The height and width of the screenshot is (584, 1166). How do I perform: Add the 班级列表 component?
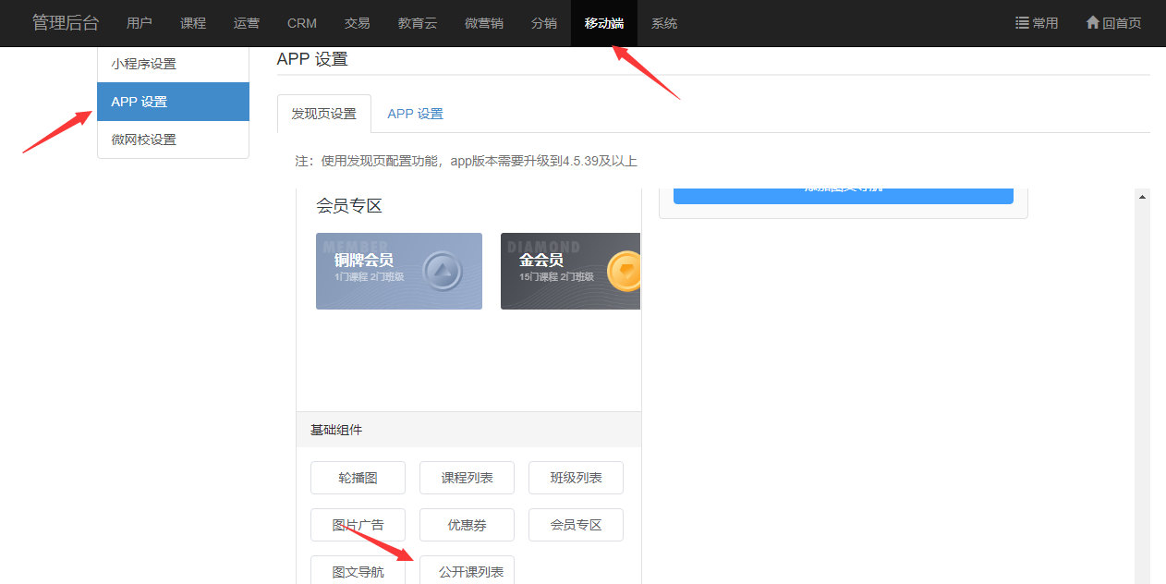[576, 478]
